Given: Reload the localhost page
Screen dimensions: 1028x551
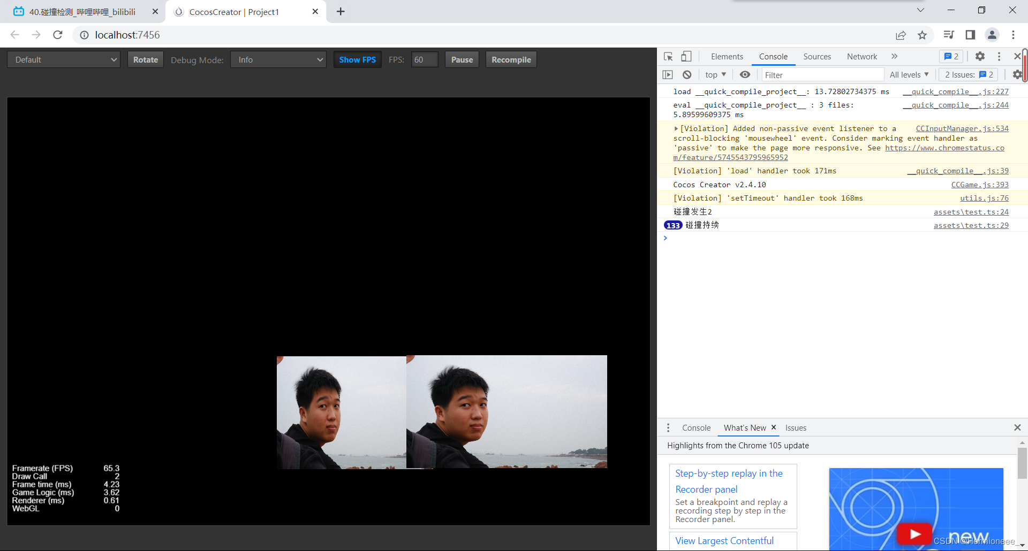Looking at the screenshot, I should click(58, 35).
